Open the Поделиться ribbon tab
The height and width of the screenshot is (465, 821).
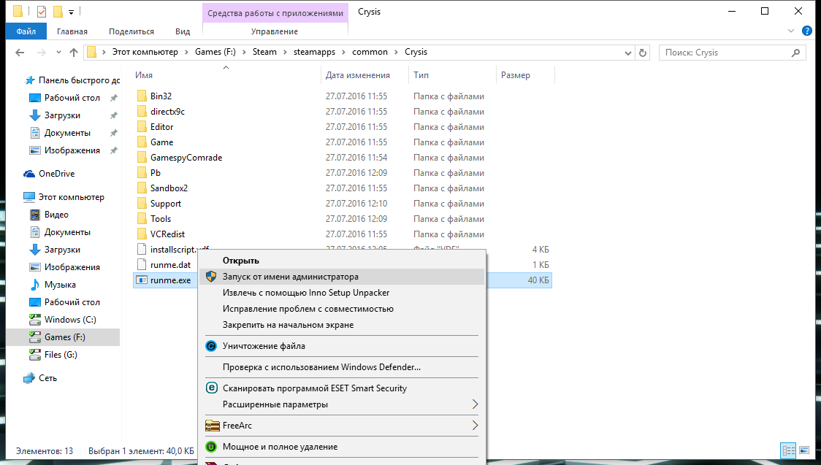click(x=131, y=31)
